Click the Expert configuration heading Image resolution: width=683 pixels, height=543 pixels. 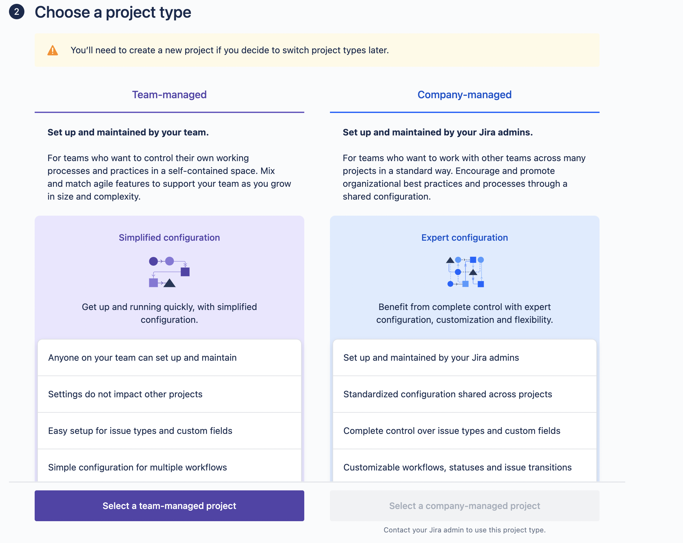coord(464,237)
